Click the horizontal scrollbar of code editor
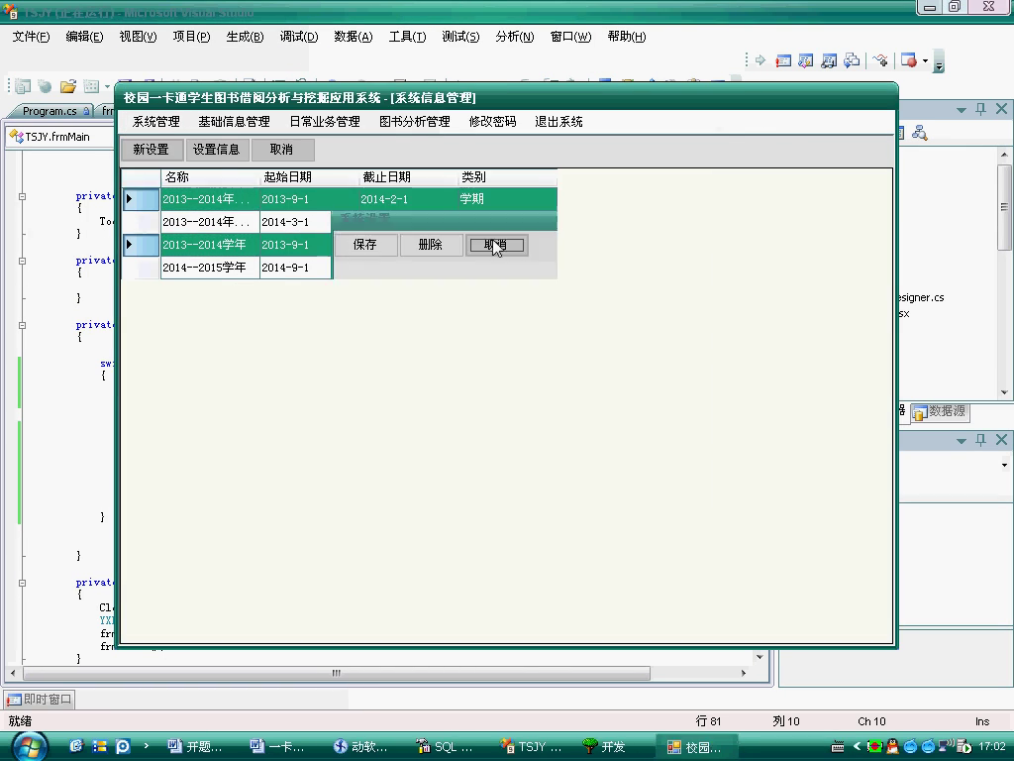1014x761 pixels. [x=337, y=673]
